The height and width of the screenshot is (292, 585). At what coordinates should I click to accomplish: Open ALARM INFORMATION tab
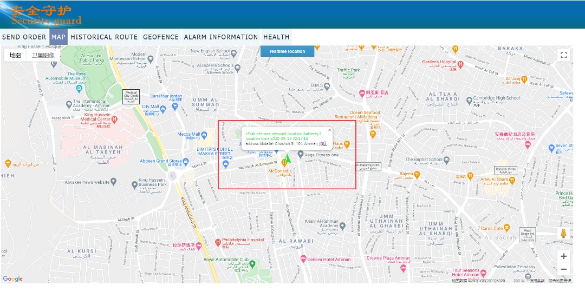click(x=221, y=37)
